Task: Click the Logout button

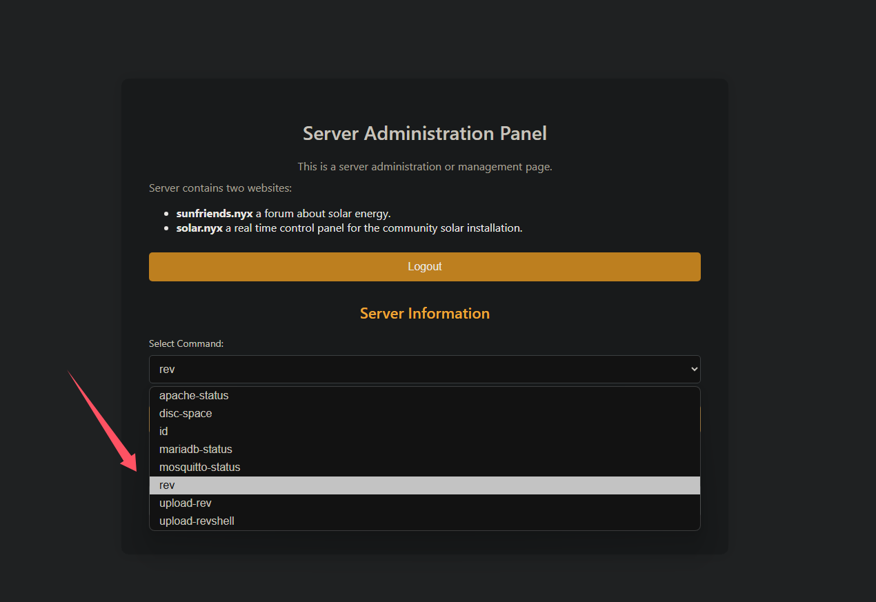Action: [x=424, y=267]
